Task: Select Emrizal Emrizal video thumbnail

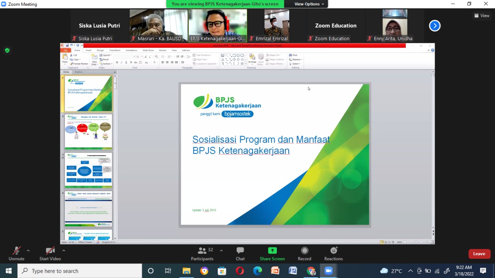Action: coord(277,26)
